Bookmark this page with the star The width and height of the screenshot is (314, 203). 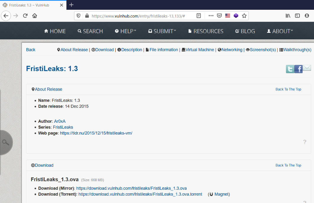(244, 16)
